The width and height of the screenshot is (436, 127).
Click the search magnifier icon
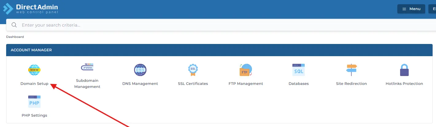[x=14, y=25]
